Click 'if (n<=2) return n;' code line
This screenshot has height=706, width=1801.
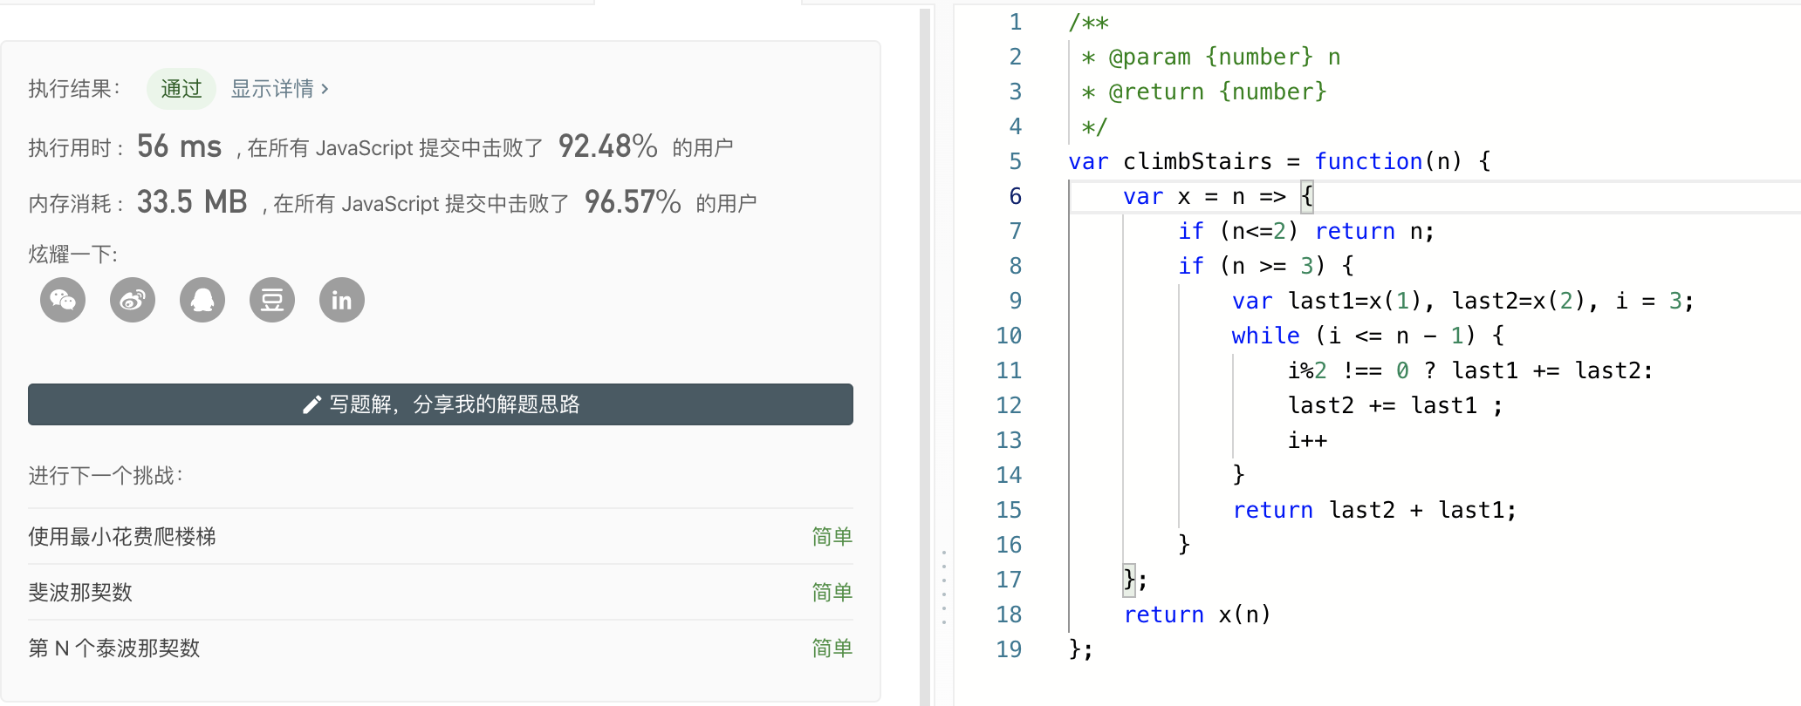pos(1305,231)
